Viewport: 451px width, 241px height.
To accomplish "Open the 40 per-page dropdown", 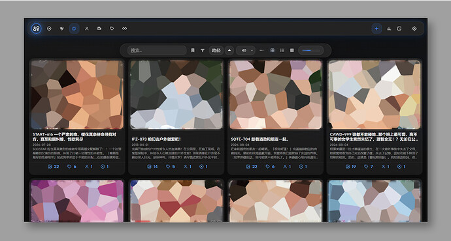I will [246, 50].
